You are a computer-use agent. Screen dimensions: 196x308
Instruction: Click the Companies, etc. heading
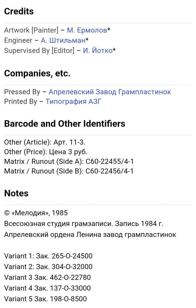point(37,73)
